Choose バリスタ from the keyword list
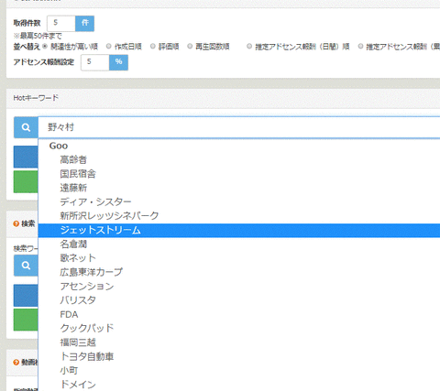440x391 pixels. pos(239,300)
